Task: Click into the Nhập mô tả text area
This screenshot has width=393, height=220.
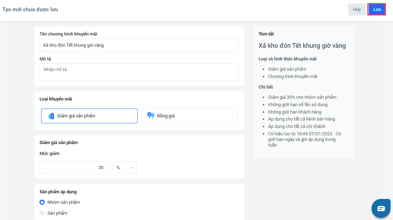Action: (139, 72)
